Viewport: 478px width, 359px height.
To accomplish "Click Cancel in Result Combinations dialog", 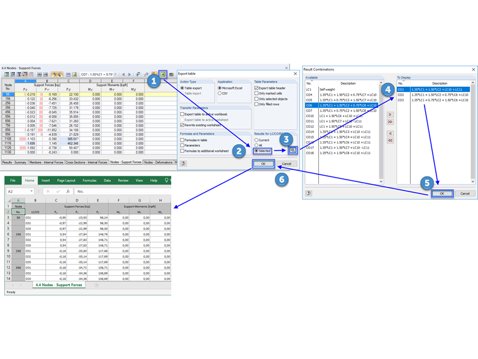I will 465,193.
